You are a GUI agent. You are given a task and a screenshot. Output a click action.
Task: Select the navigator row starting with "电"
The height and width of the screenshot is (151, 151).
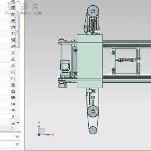pos(8,79)
